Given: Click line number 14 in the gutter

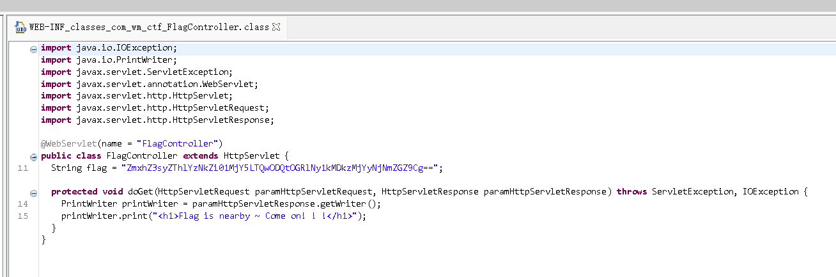Looking at the screenshot, I should coord(23,204).
